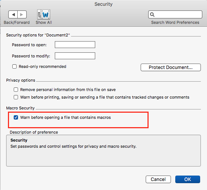Confirm settings with OK button
This screenshot has width=207, height=190.
pos(188,179)
